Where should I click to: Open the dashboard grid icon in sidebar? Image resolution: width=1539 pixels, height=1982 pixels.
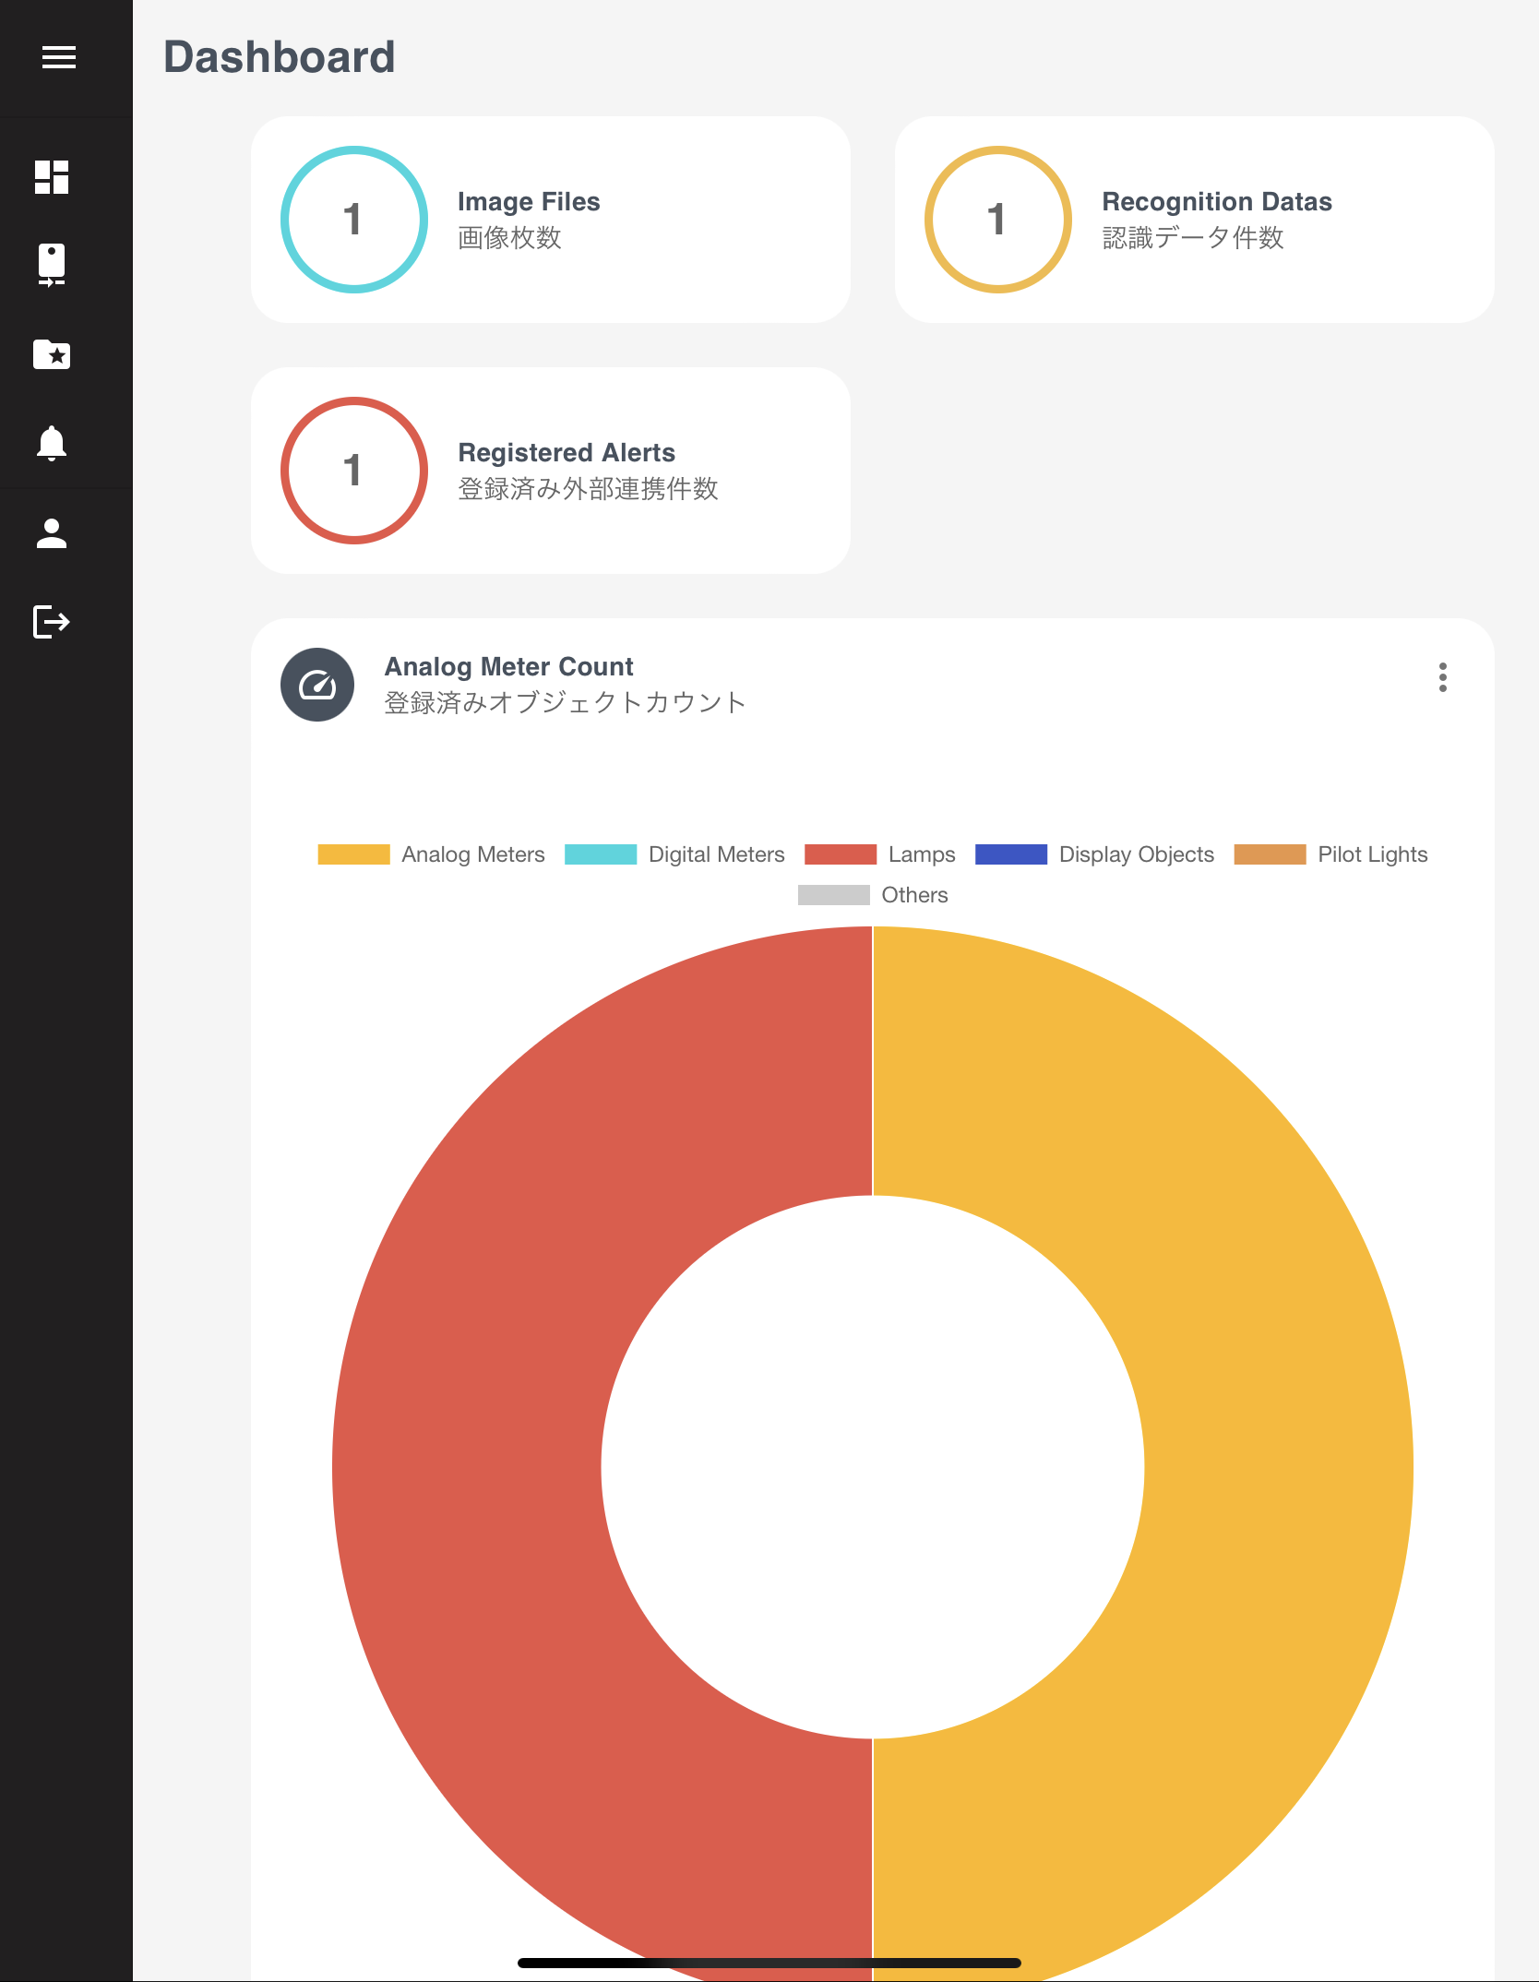pos(52,177)
